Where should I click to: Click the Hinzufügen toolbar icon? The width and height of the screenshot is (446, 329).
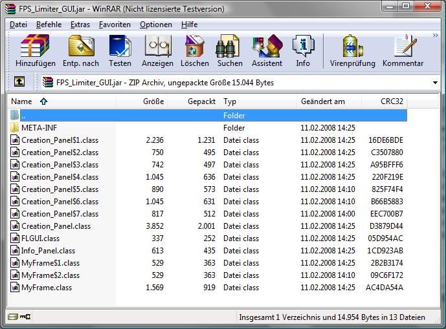click(35, 51)
